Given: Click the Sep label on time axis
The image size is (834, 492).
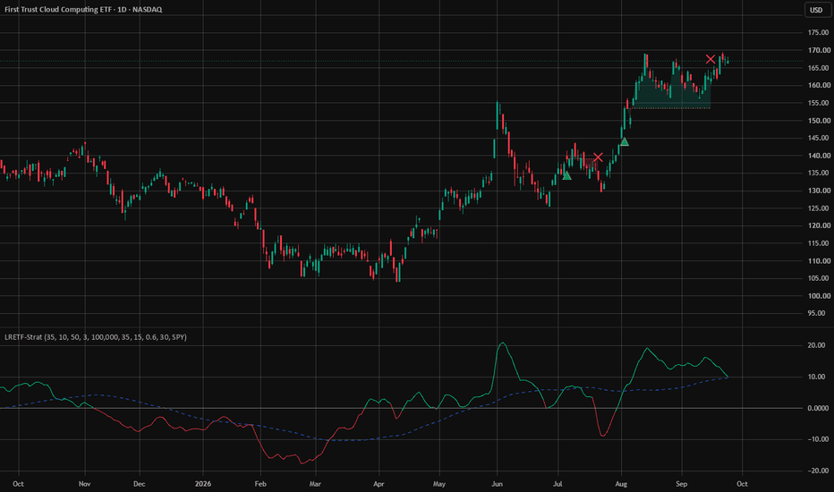Looking at the screenshot, I should click(x=681, y=484).
